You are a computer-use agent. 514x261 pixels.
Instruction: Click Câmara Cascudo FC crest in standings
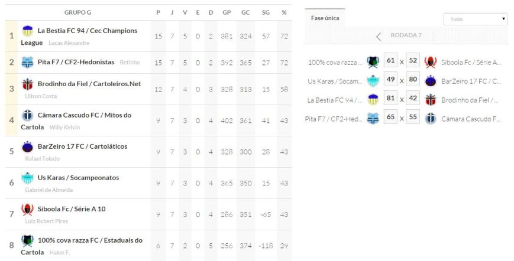pyautogui.click(x=28, y=115)
